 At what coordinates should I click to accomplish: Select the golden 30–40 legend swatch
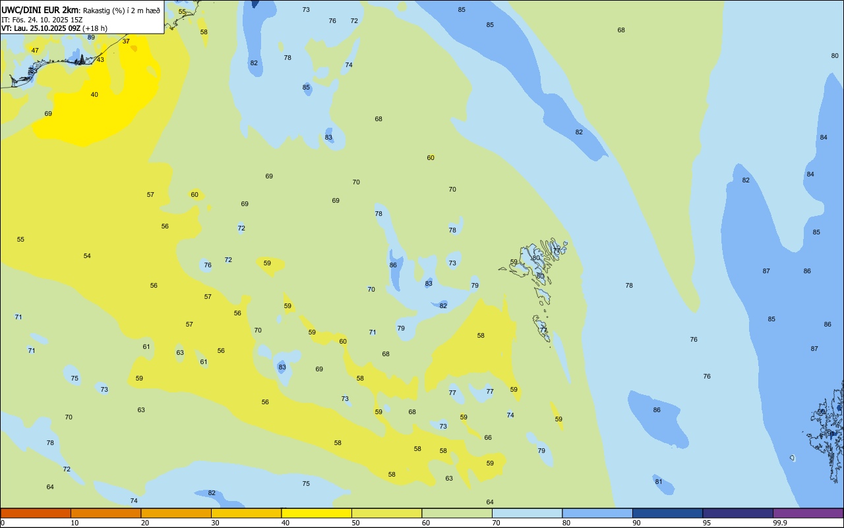246,513
